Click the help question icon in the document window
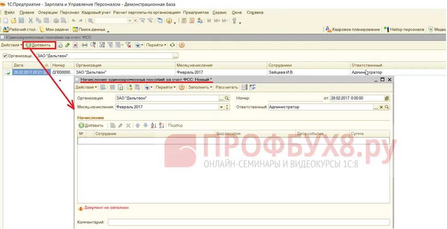Viewport: 447px width, 229px height. [181, 87]
